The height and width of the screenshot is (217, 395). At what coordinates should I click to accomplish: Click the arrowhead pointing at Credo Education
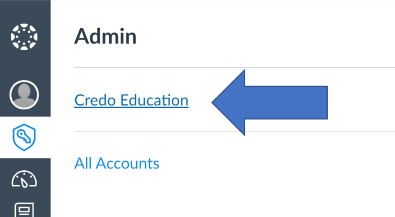tap(228, 103)
